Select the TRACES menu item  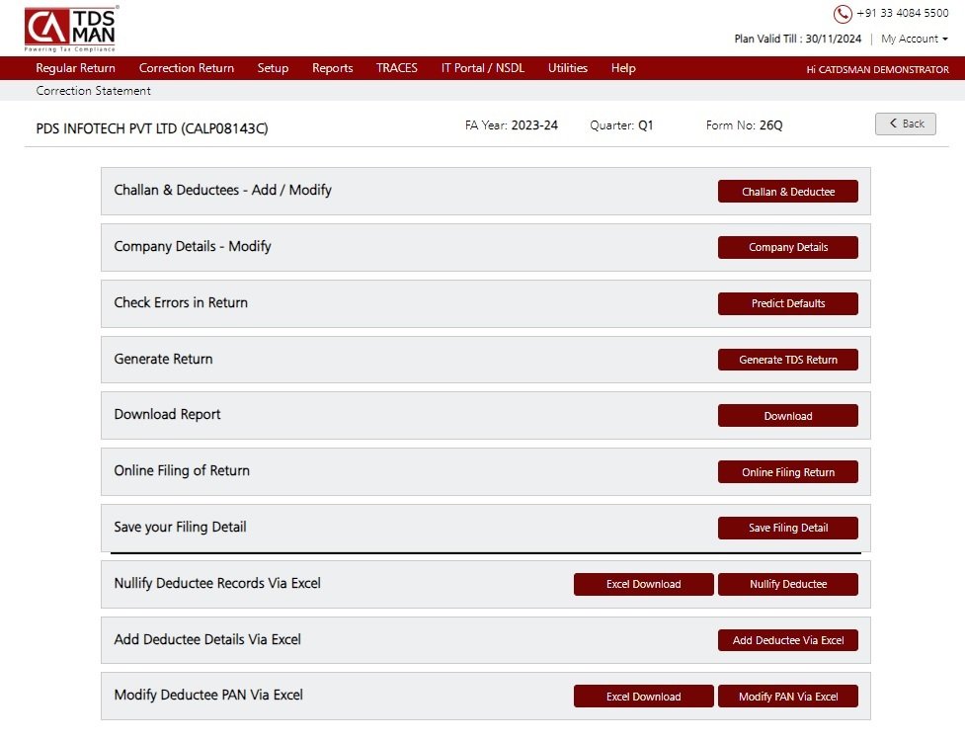click(396, 68)
